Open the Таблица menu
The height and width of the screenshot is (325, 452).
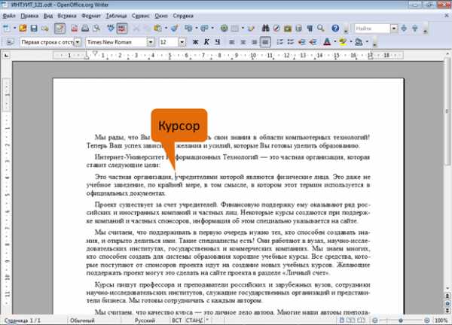pos(116,16)
